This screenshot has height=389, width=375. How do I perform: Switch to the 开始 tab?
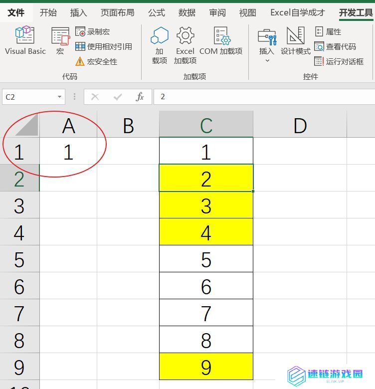(x=48, y=12)
